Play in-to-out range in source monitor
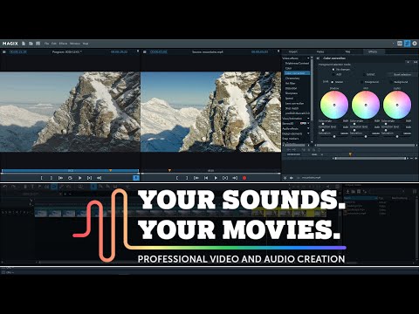 coord(225,178)
